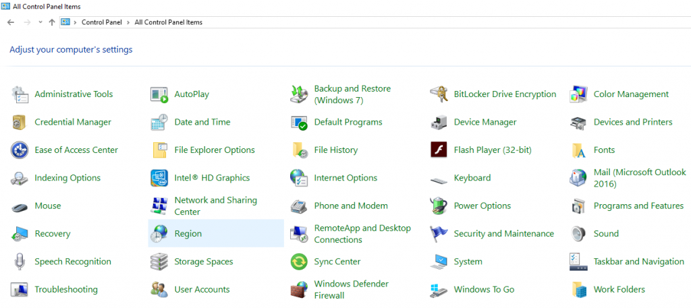
Task: Click the Credential Manager safe icon
Action: pyautogui.click(x=20, y=122)
